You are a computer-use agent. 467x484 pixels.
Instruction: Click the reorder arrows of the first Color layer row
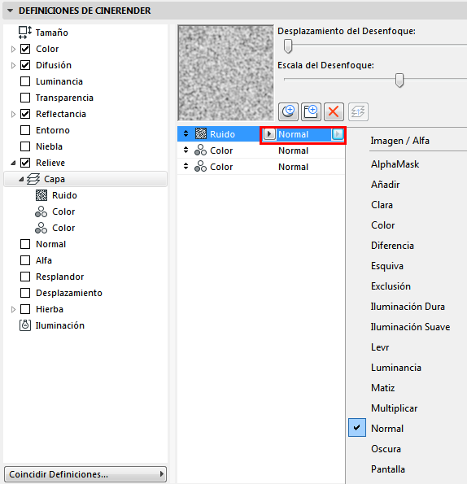185,150
